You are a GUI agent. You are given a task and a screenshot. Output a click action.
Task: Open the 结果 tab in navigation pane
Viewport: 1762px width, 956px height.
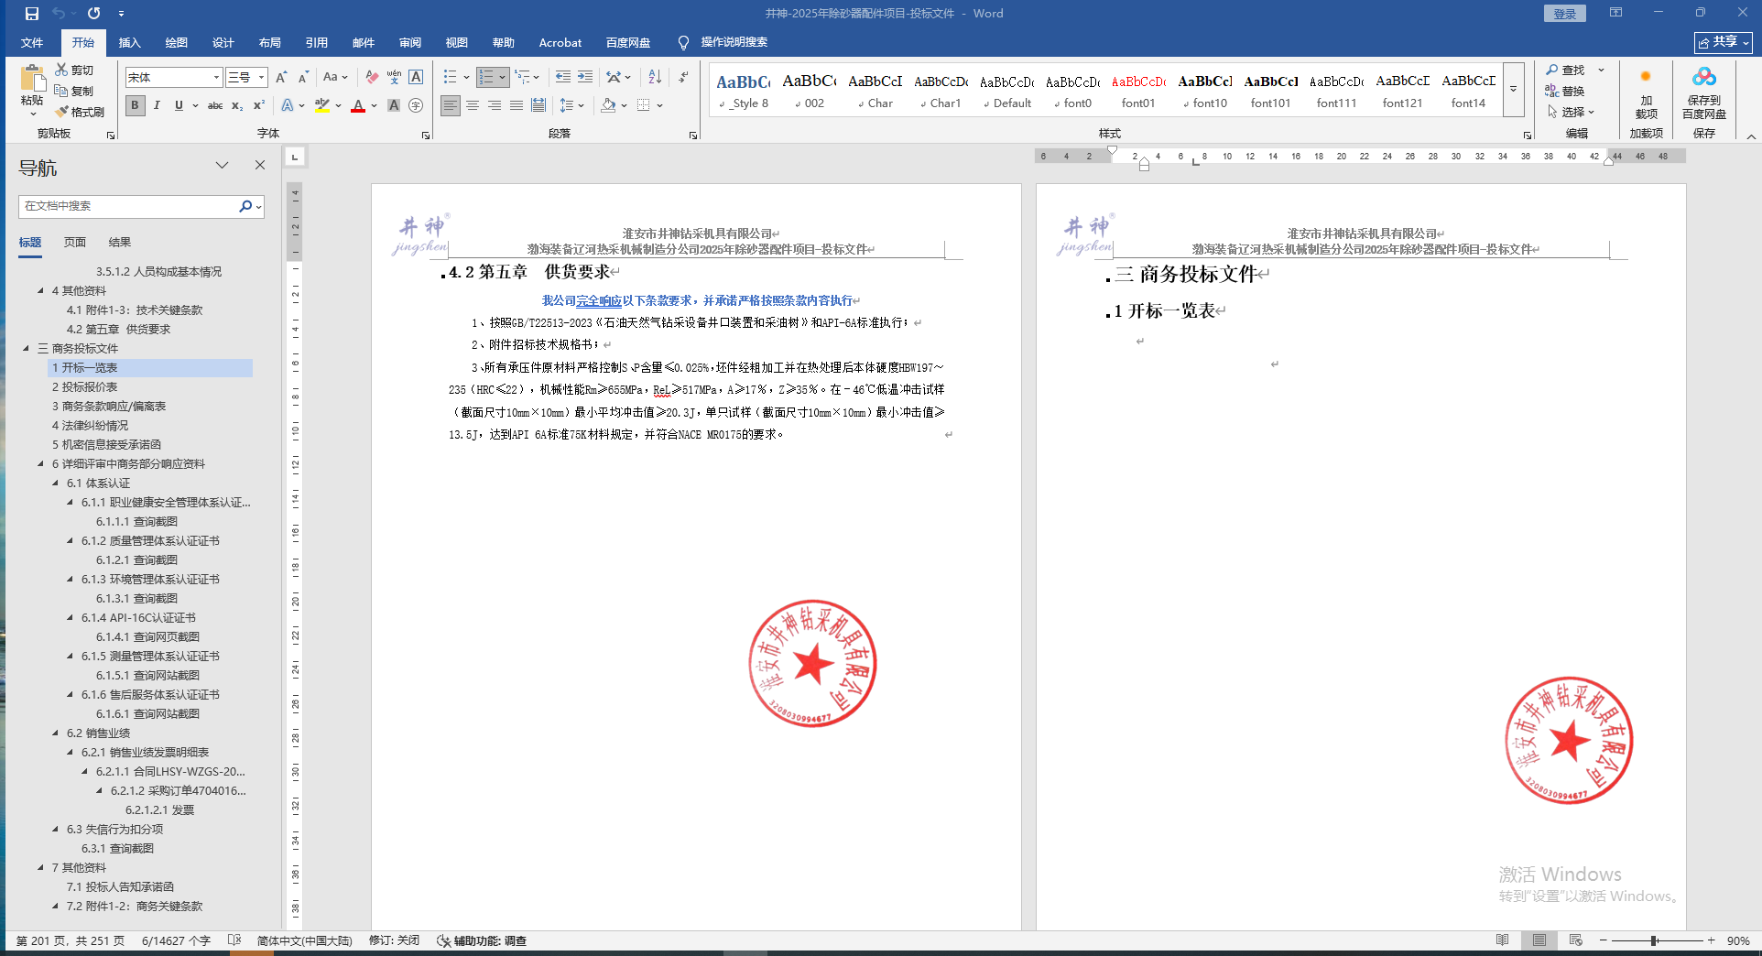click(120, 242)
